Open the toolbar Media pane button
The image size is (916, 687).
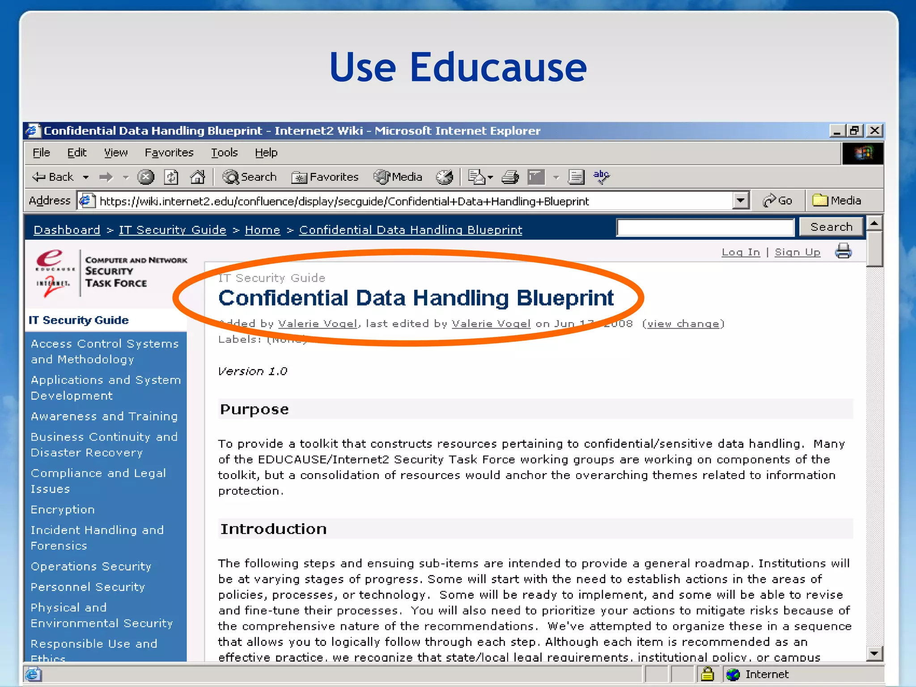click(398, 177)
